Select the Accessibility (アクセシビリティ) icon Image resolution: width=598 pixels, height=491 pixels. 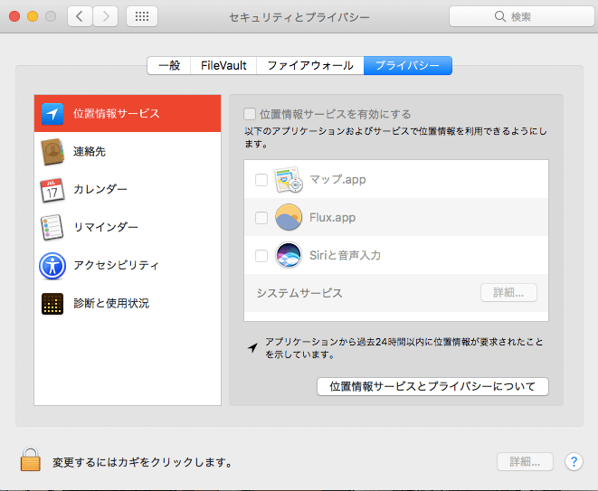pos(52,266)
